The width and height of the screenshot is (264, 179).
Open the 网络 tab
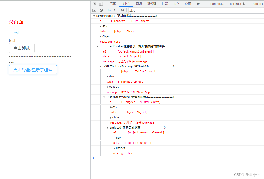pyautogui.click(x=139, y=4)
